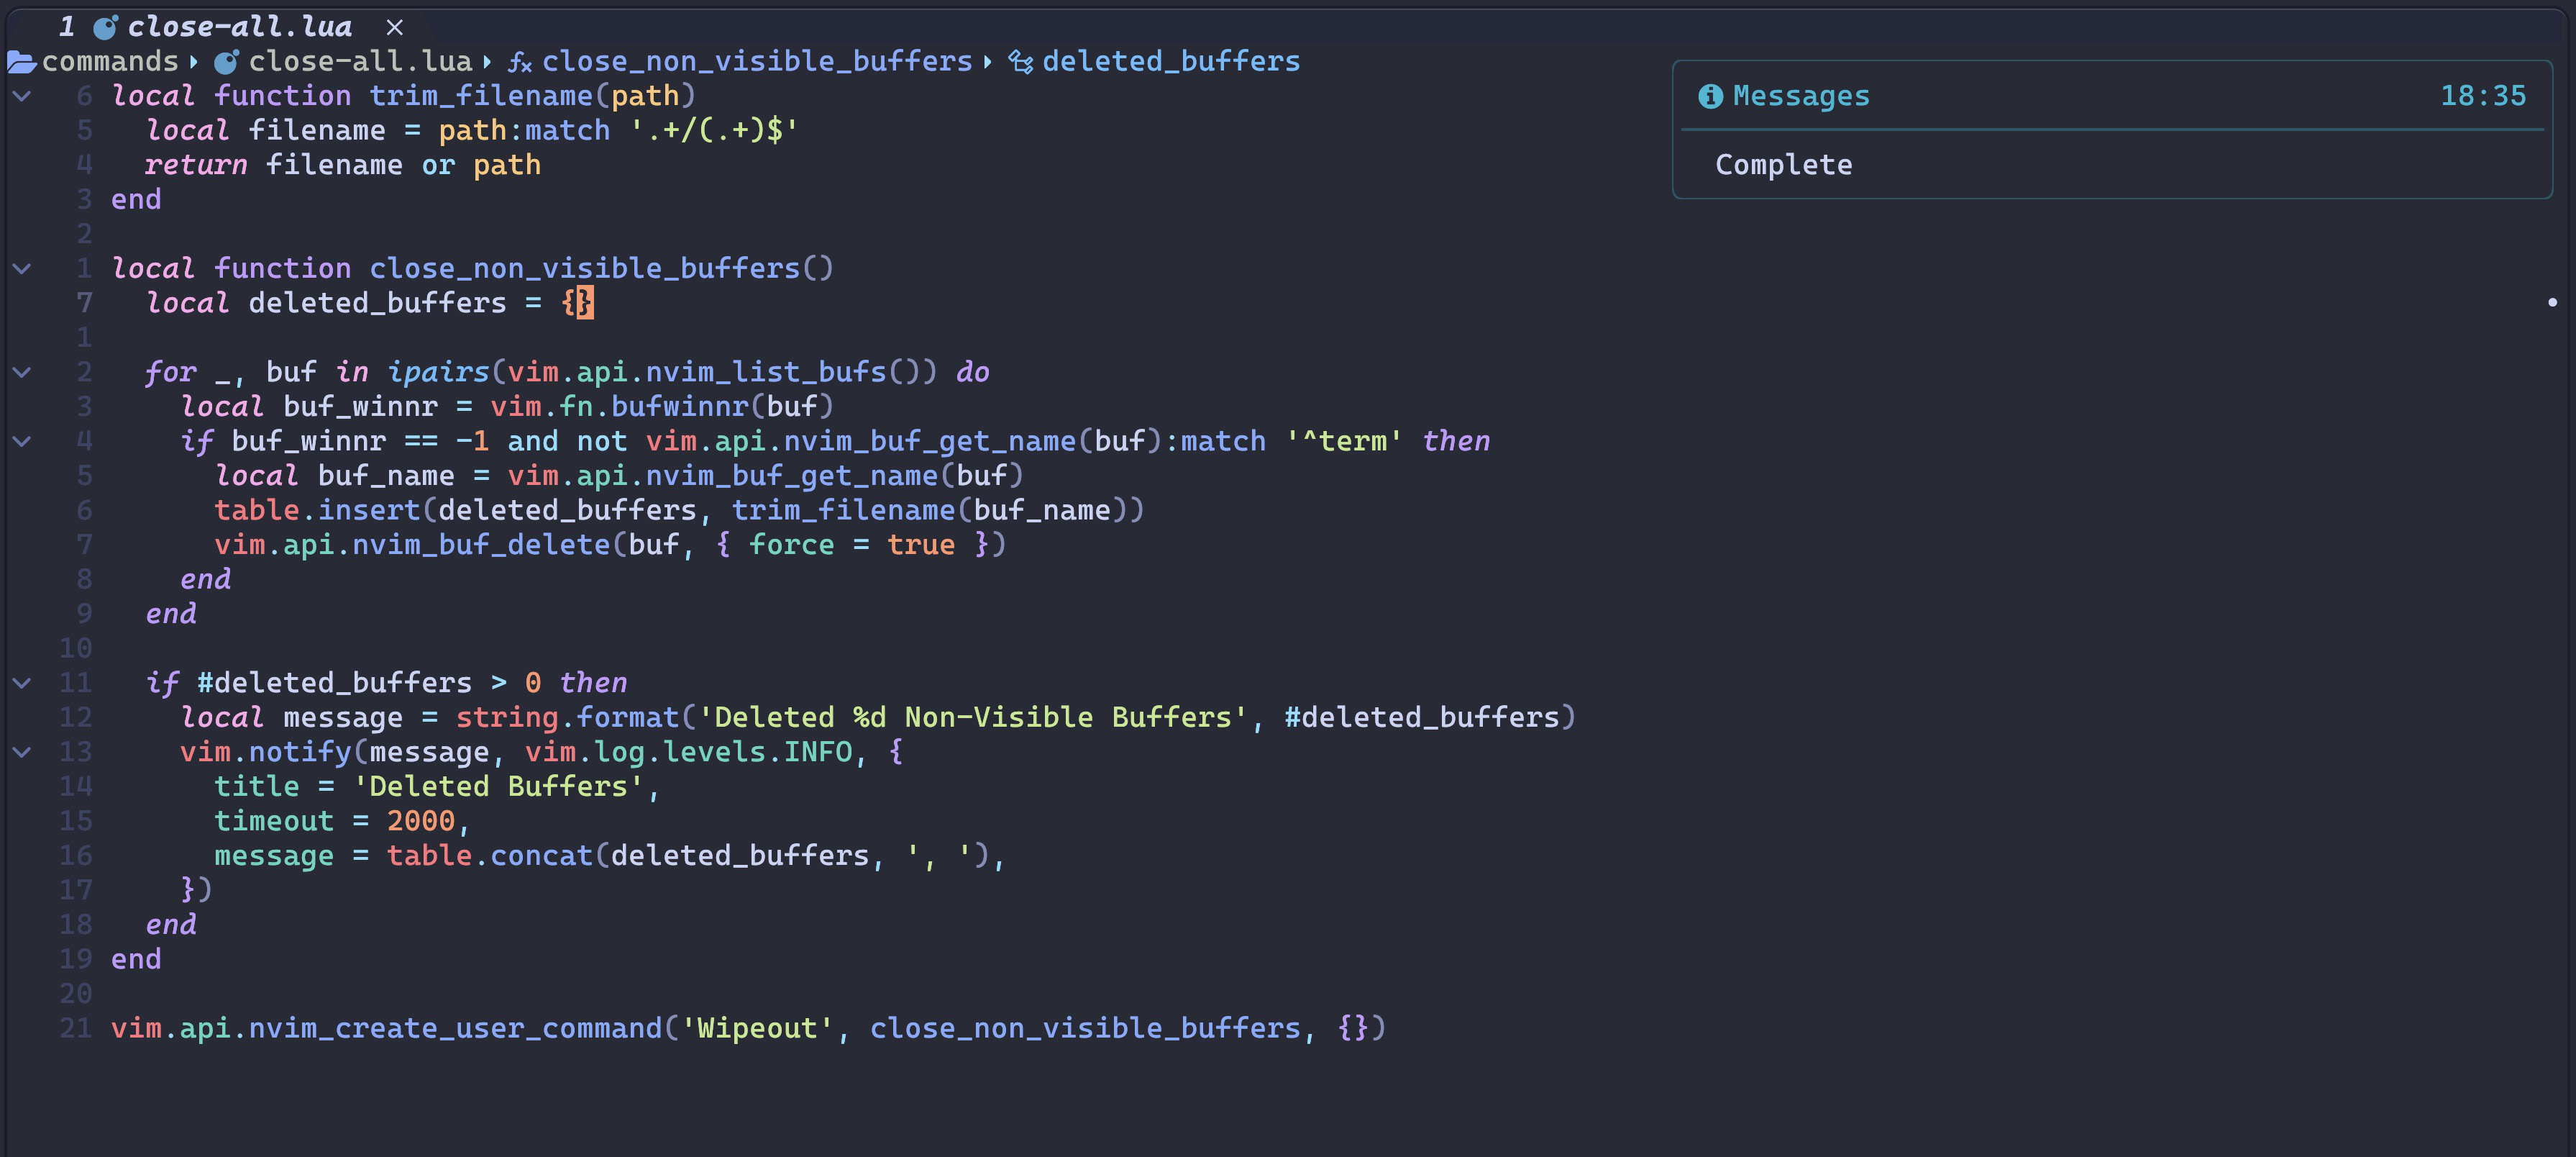Screen dimensions: 2576x1157
Task: Switch to the close-all.lua tab
Action: tap(240, 27)
